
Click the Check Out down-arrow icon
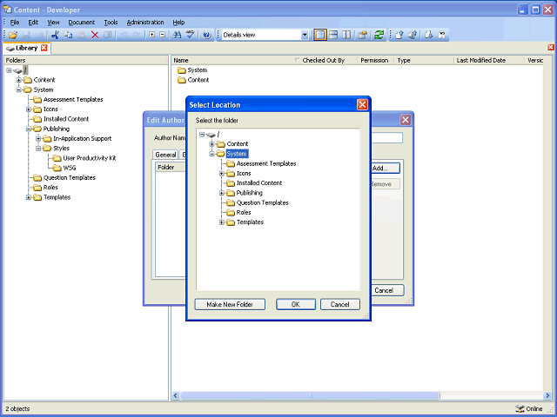click(x=429, y=35)
